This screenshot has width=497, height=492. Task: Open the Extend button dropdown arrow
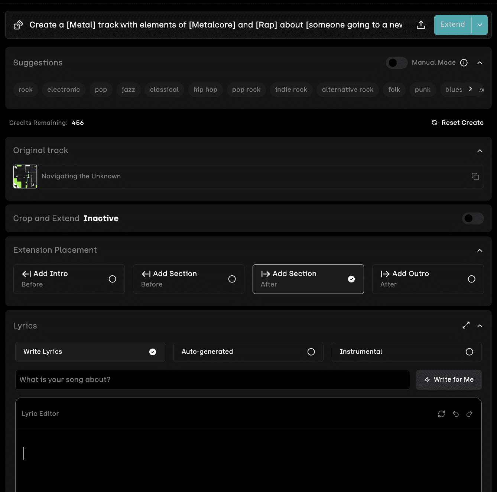(480, 25)
